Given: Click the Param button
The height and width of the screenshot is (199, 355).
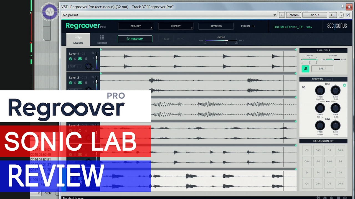Looking at the screenshot, I should click(293, 15).
